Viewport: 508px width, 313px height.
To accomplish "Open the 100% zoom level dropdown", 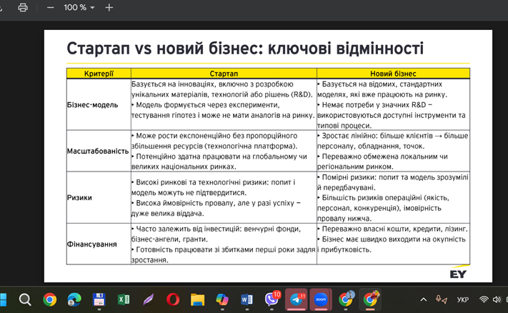I will click(79, 7).
